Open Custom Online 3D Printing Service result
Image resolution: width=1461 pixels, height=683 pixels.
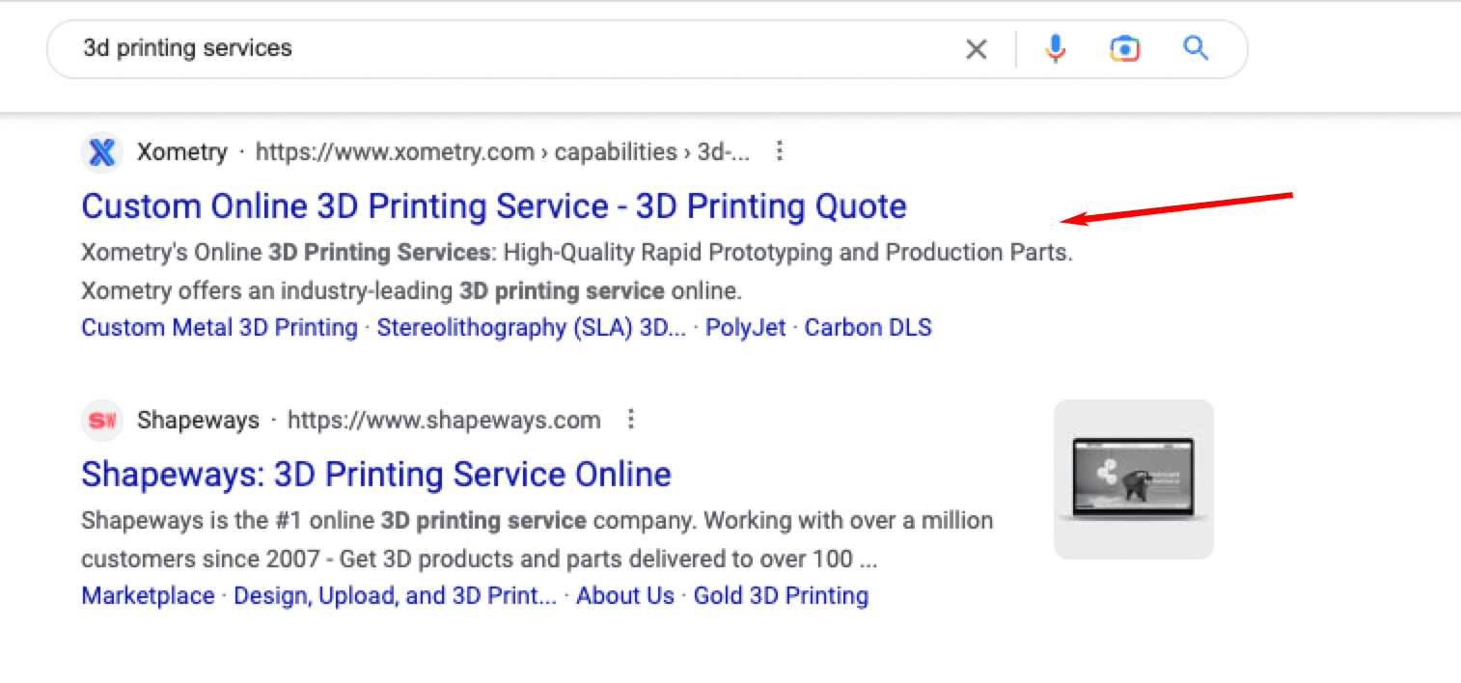[494, 206]
